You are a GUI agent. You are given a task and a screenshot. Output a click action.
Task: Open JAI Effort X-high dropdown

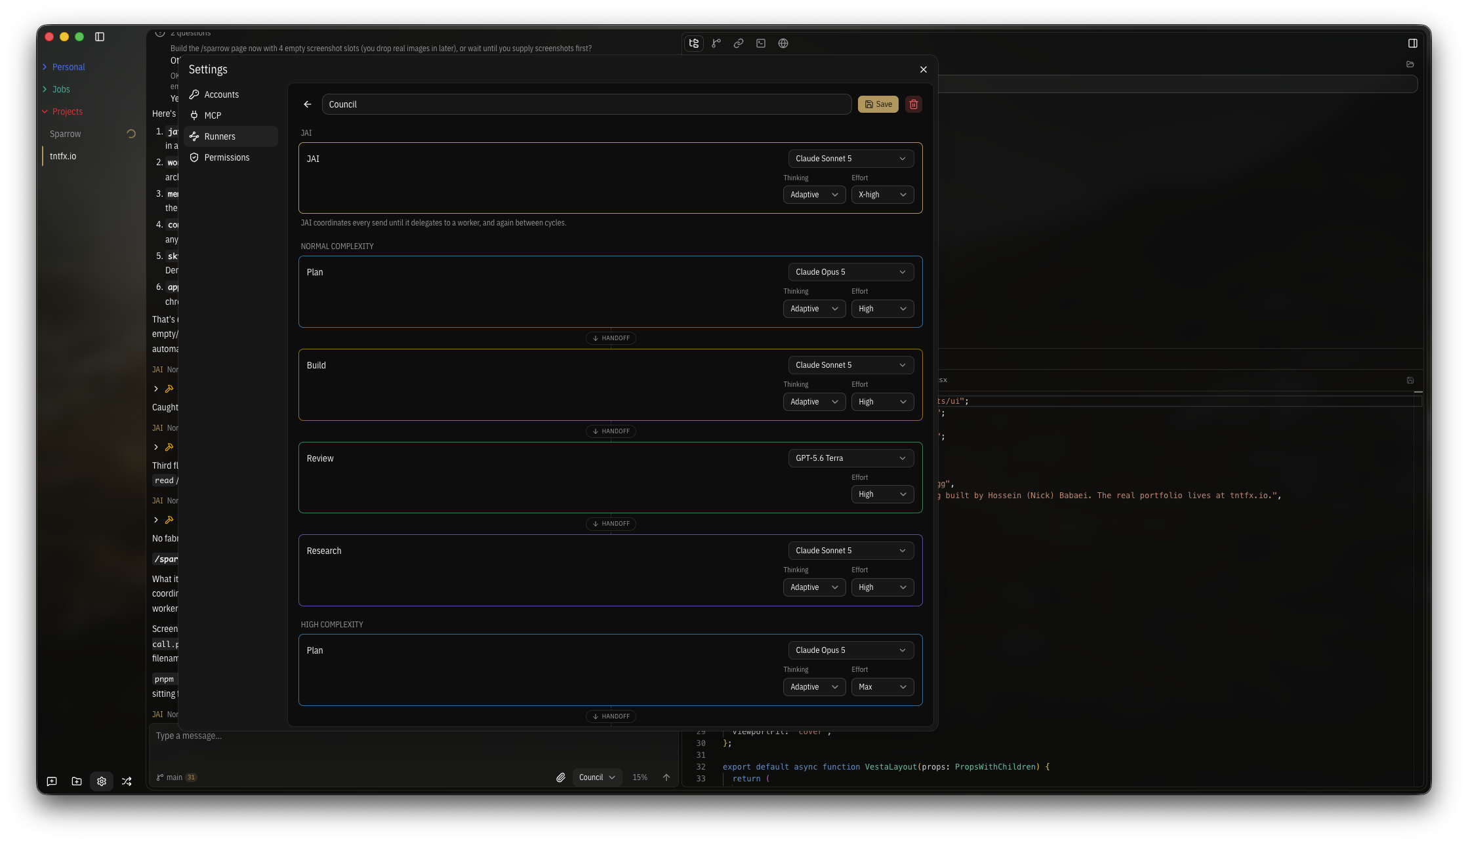(882, 195)
